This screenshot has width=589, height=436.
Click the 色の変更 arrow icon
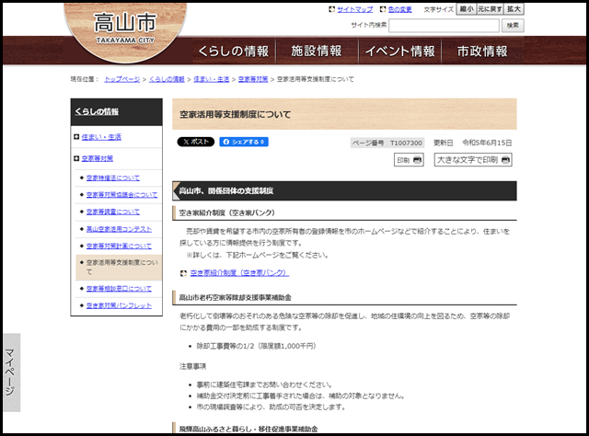pos(383,9)
